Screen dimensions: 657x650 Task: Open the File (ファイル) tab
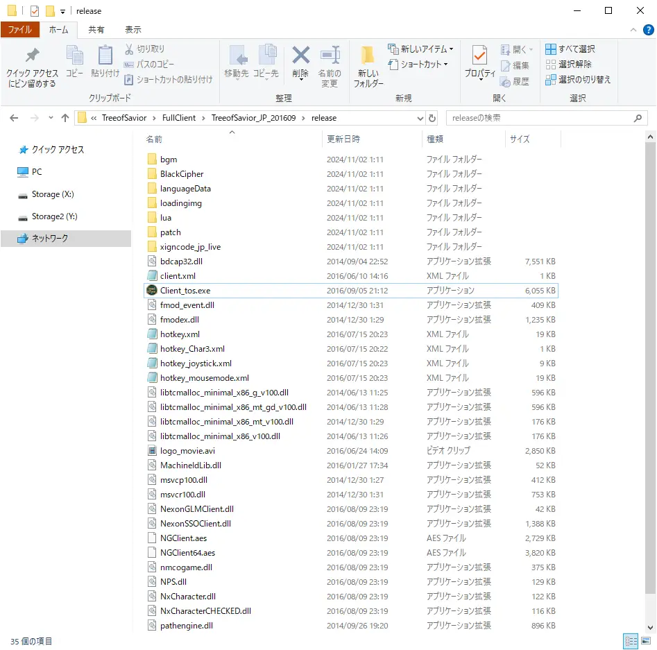[x=19, y=30]
